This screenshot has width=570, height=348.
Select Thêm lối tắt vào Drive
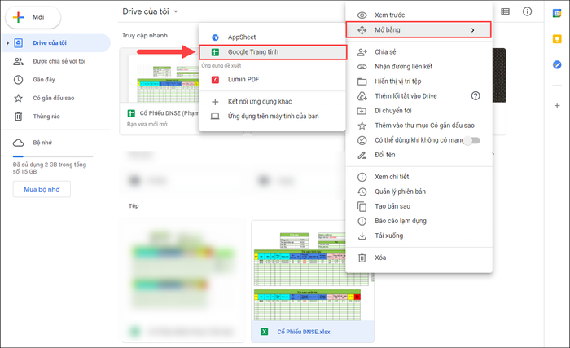point(419,96)
